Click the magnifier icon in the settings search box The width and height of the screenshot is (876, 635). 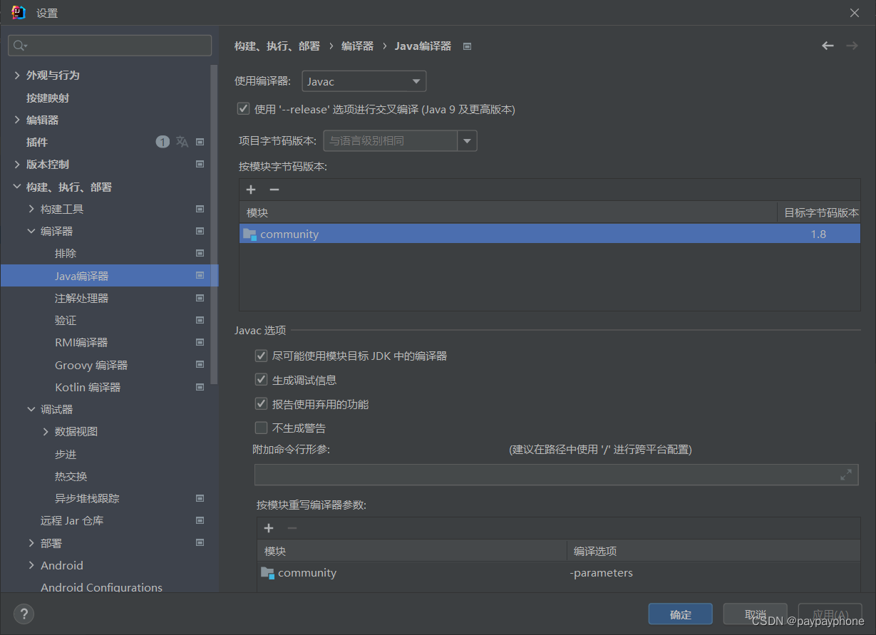(x=19, y=45)
